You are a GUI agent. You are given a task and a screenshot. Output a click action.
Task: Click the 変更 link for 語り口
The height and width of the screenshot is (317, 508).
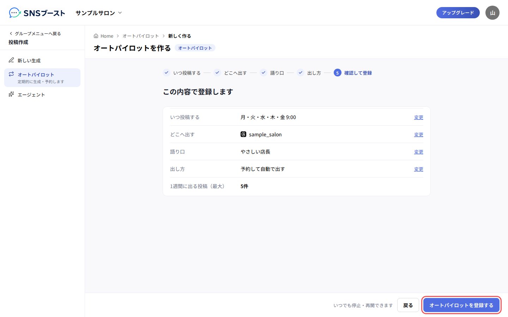(419, 152)
